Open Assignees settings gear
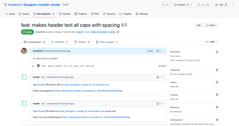 [217, 70]
